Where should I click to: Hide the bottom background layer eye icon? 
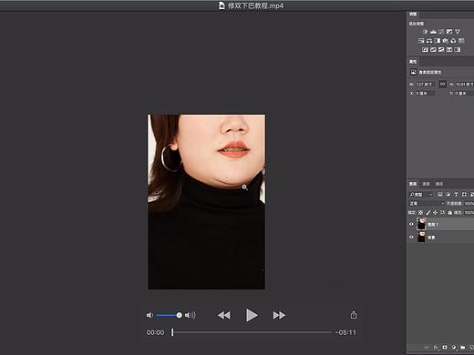coord(411,237)
